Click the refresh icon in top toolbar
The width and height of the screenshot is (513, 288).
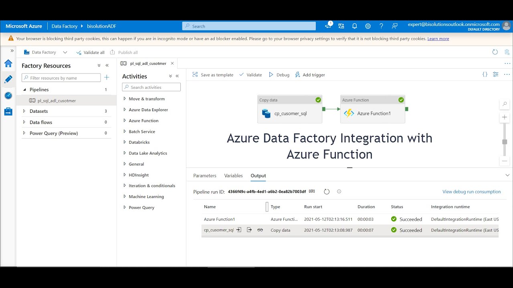tap(495, 52)
